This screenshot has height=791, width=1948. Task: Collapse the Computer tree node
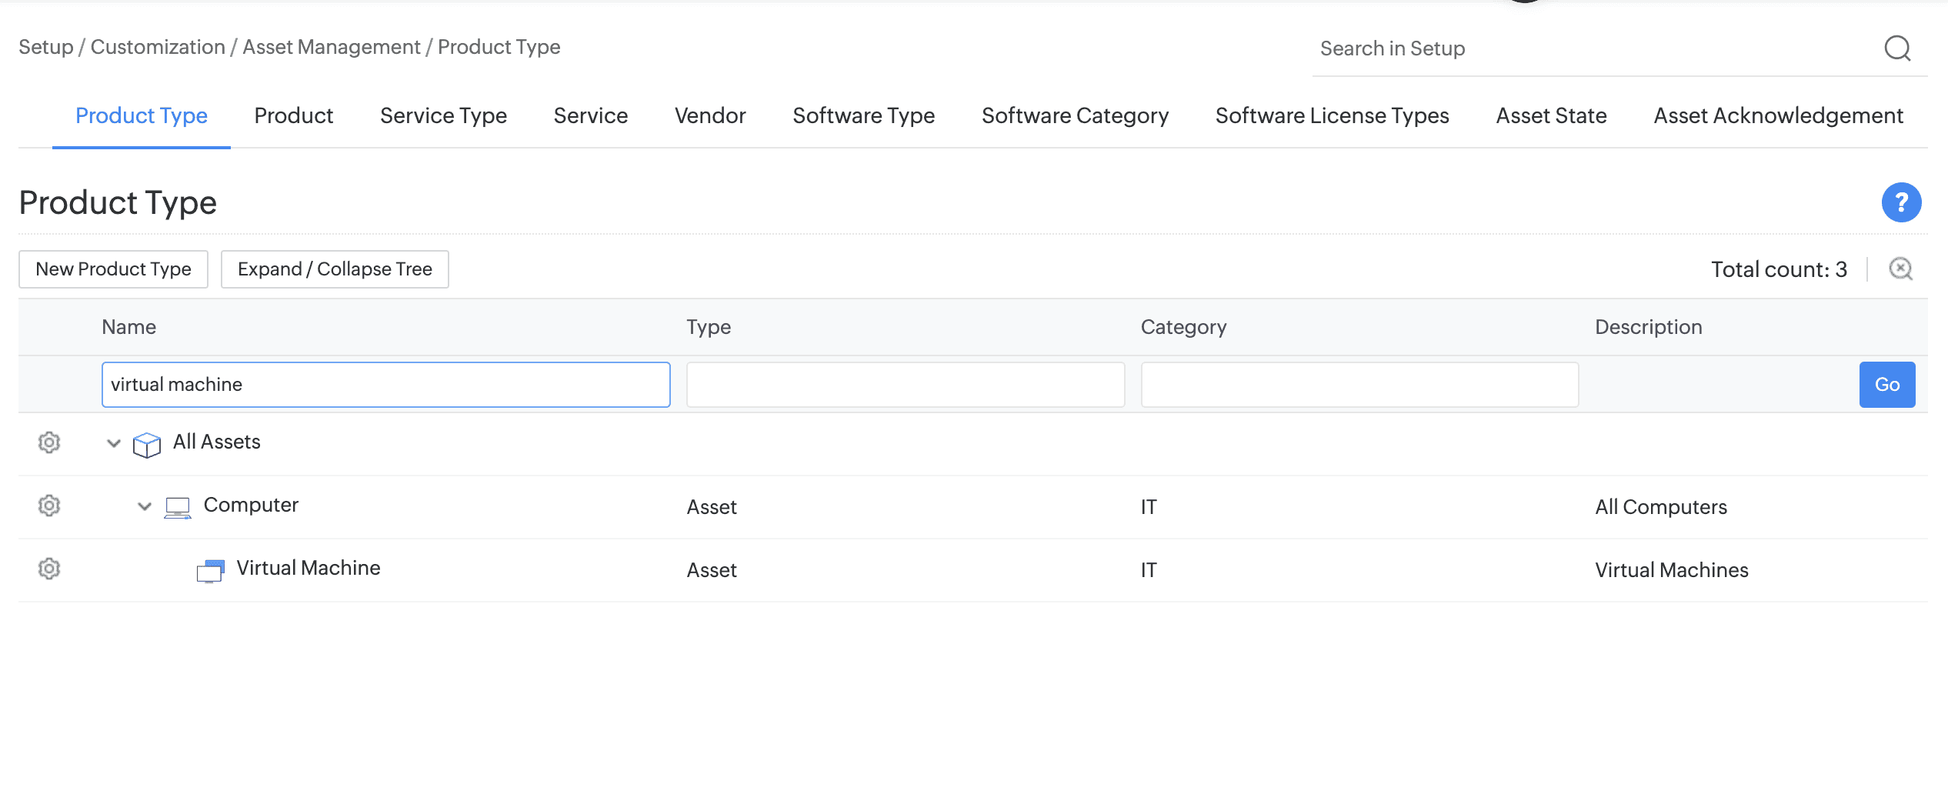coord(145,506)
